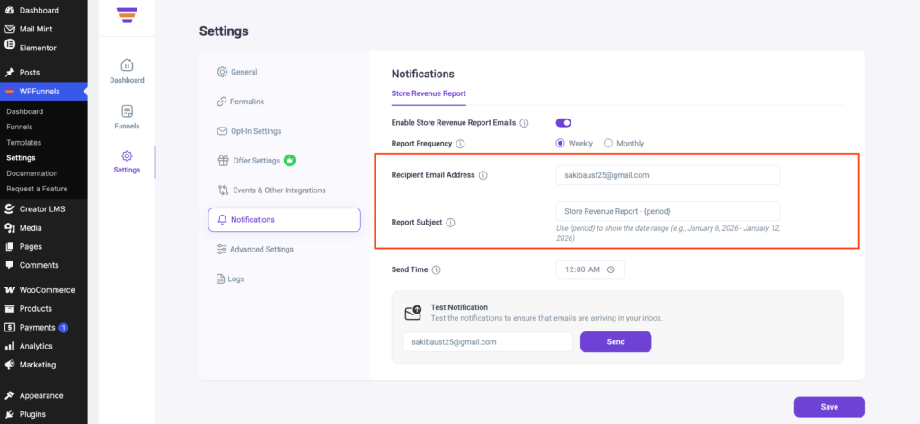Open the Store Revenue Report tab

429,93
